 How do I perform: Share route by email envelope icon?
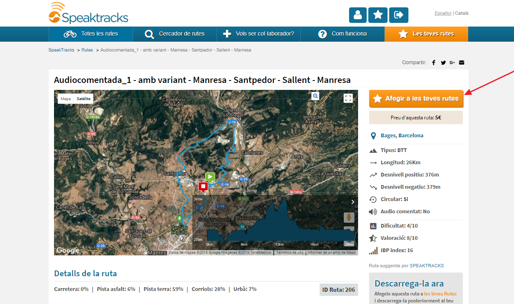tap(462, 63)
